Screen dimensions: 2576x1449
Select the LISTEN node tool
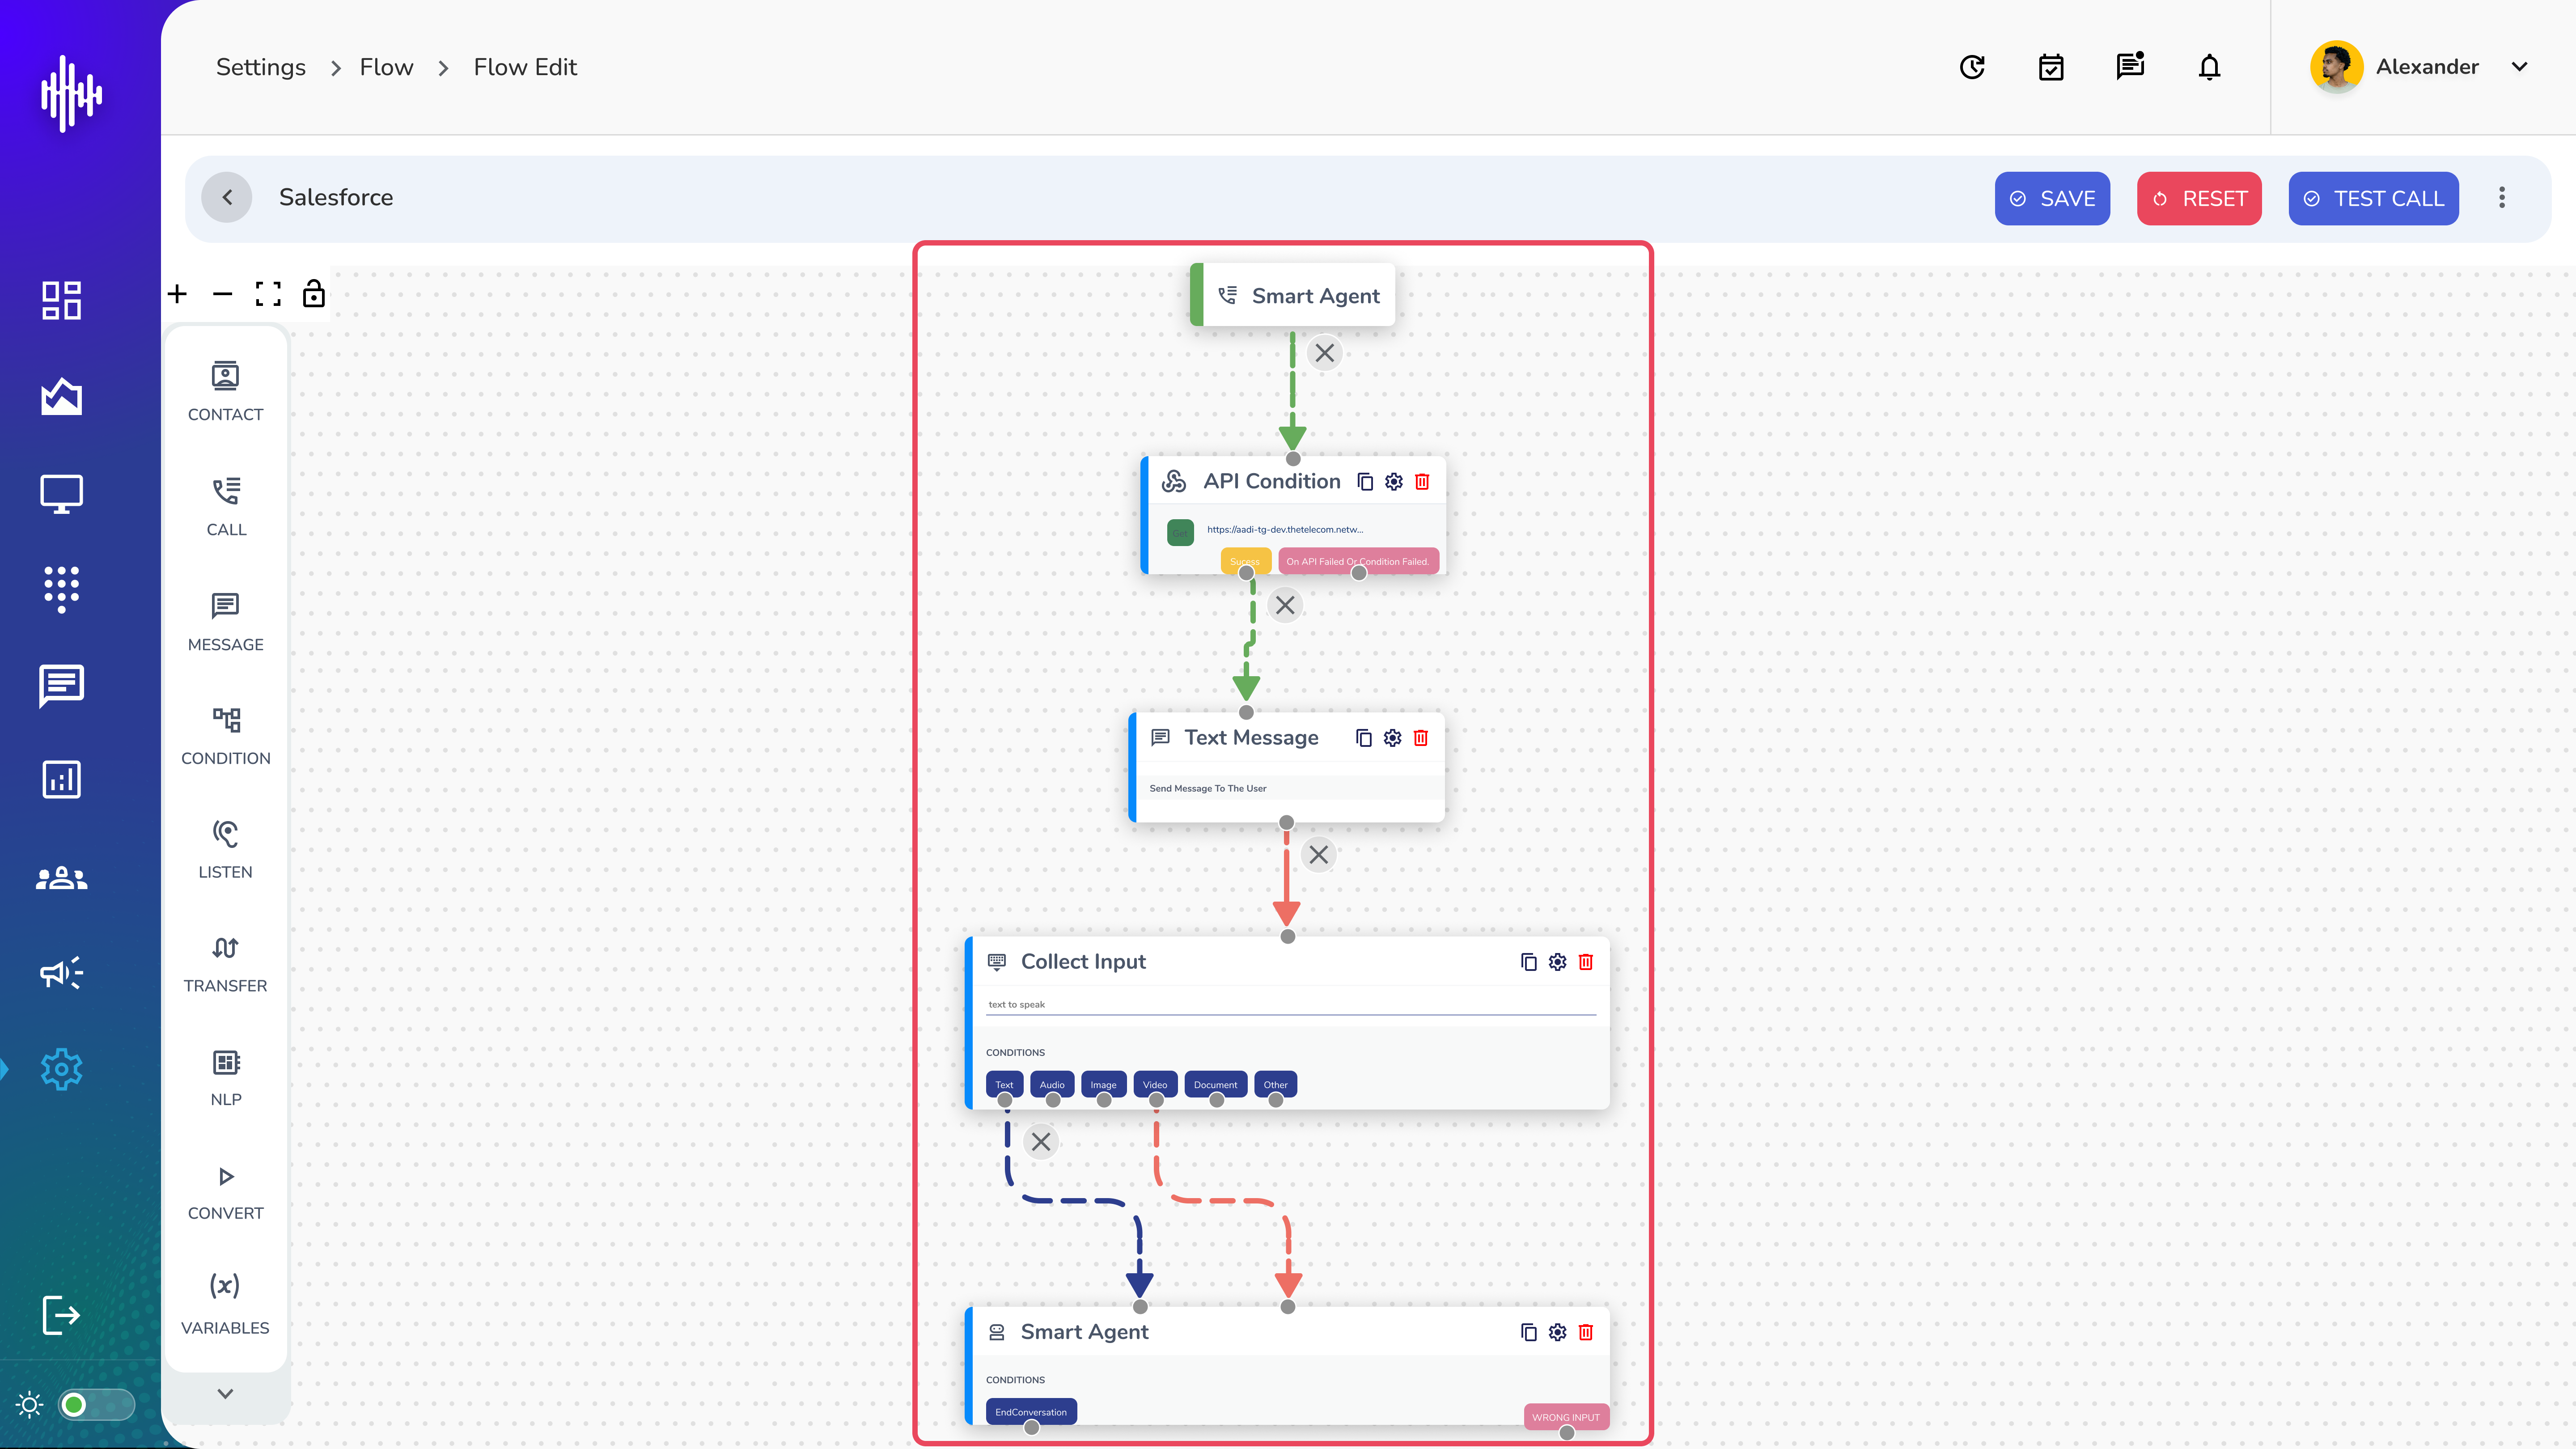pyautogui.click(x=225, y=850)
